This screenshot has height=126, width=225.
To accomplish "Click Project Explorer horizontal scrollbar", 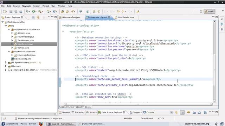I will (x=29, y=114).
